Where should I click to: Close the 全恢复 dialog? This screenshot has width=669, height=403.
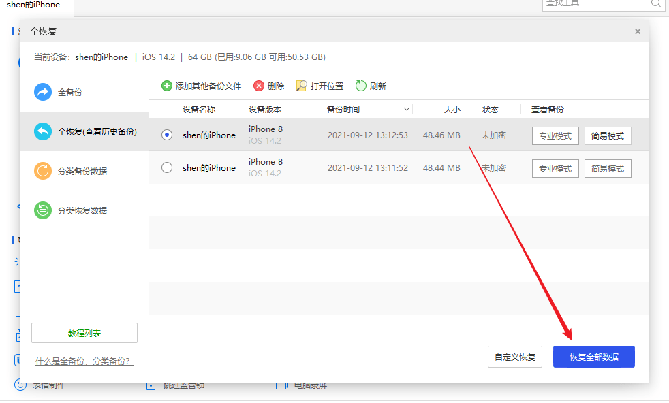pyautogui.click(x=638, y=31)
